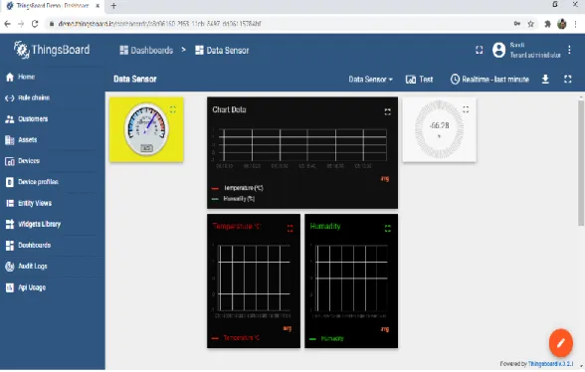Expand the yellow gauge widget fullscreen

click(173, 109)
